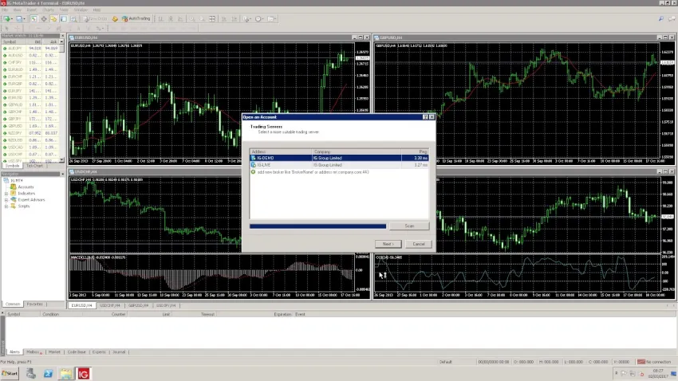Image resolution: width=678 pixels, height=381 pixels.
Task: Open the Code Base terminal tab
Action: pos(77,352)
